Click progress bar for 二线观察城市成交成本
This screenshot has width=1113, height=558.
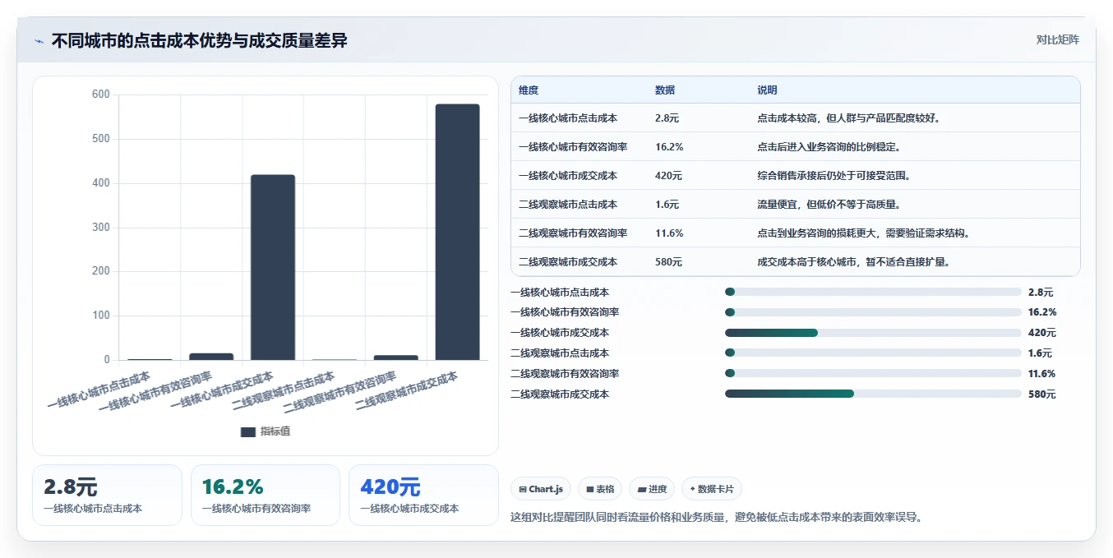(873, 394)
